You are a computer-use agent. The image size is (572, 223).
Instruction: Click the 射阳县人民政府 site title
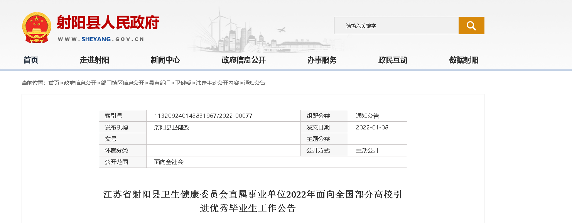pyautogui.click(x=108, y=23)
